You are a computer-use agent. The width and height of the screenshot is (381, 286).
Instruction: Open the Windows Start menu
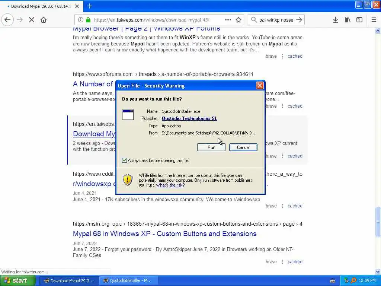pos(18,281)
